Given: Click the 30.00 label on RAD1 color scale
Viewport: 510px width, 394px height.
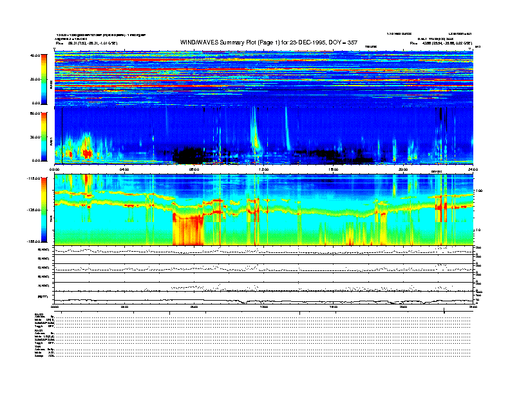Looking at the screenshot, I should 35,137.
